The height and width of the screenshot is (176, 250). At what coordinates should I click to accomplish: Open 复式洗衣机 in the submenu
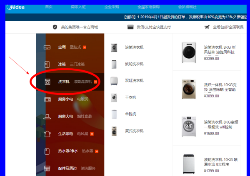pos(134,131)
